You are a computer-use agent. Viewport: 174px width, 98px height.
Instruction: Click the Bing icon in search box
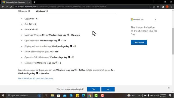39,96
